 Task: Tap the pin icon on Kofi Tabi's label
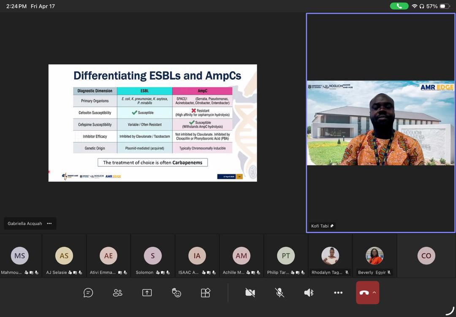pos(332,226)
